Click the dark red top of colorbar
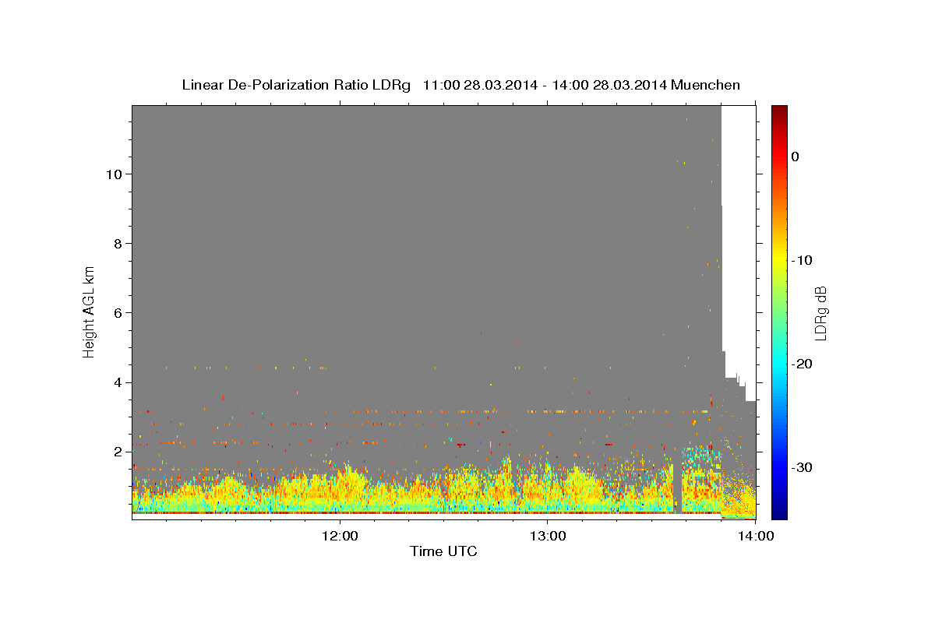 [779, 111]
